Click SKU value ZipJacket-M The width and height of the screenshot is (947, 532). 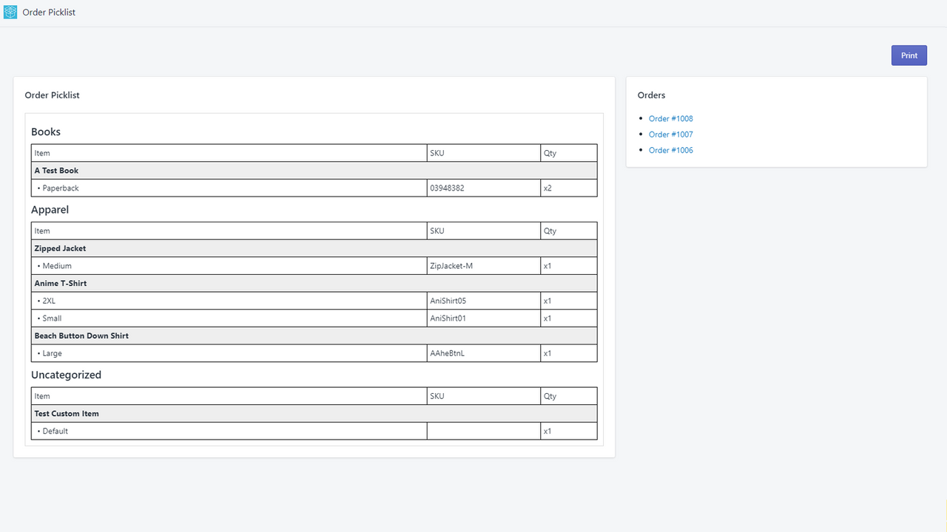coord(451,266)
